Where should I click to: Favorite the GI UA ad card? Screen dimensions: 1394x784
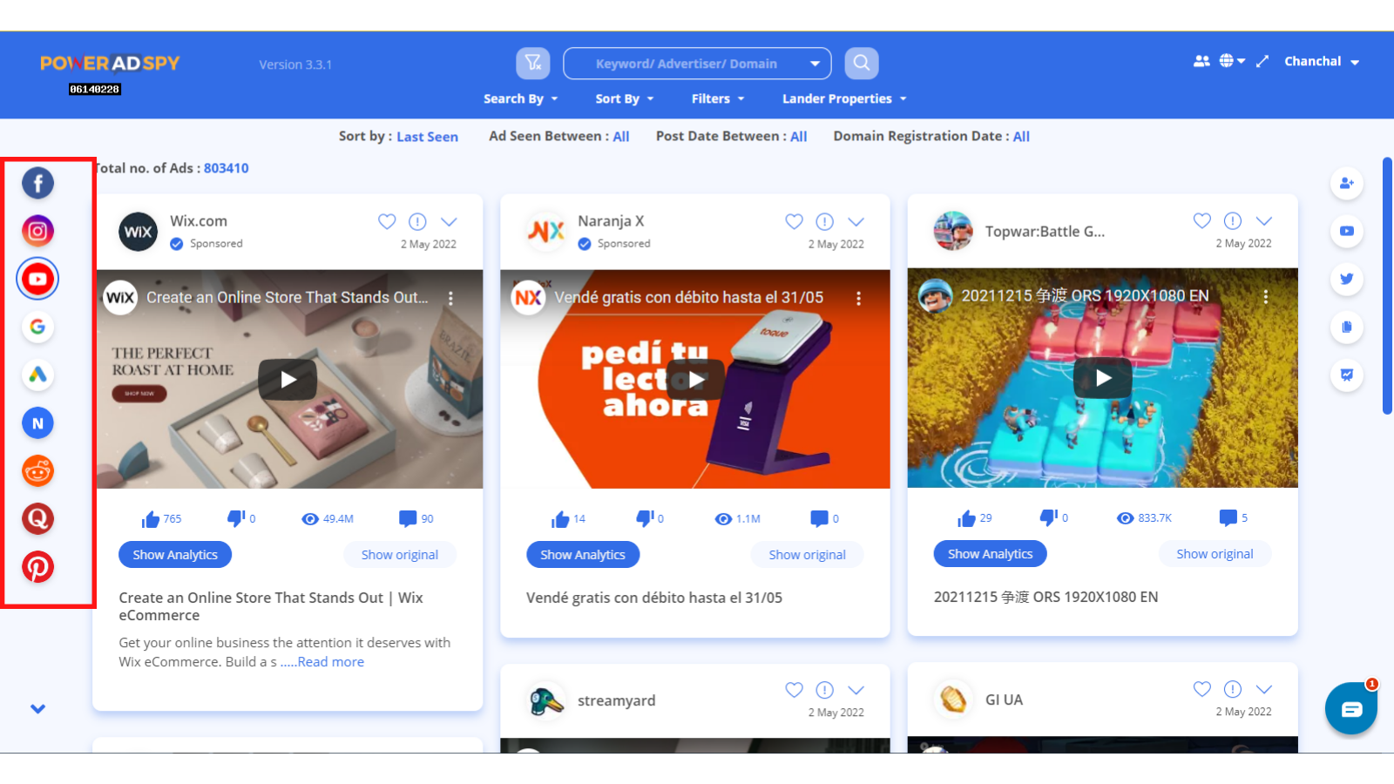point(1202,689)
